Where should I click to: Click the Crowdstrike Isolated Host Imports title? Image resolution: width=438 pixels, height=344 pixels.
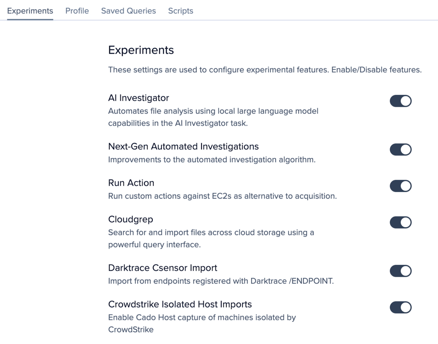pyautogui.click(x=180, y=304)
